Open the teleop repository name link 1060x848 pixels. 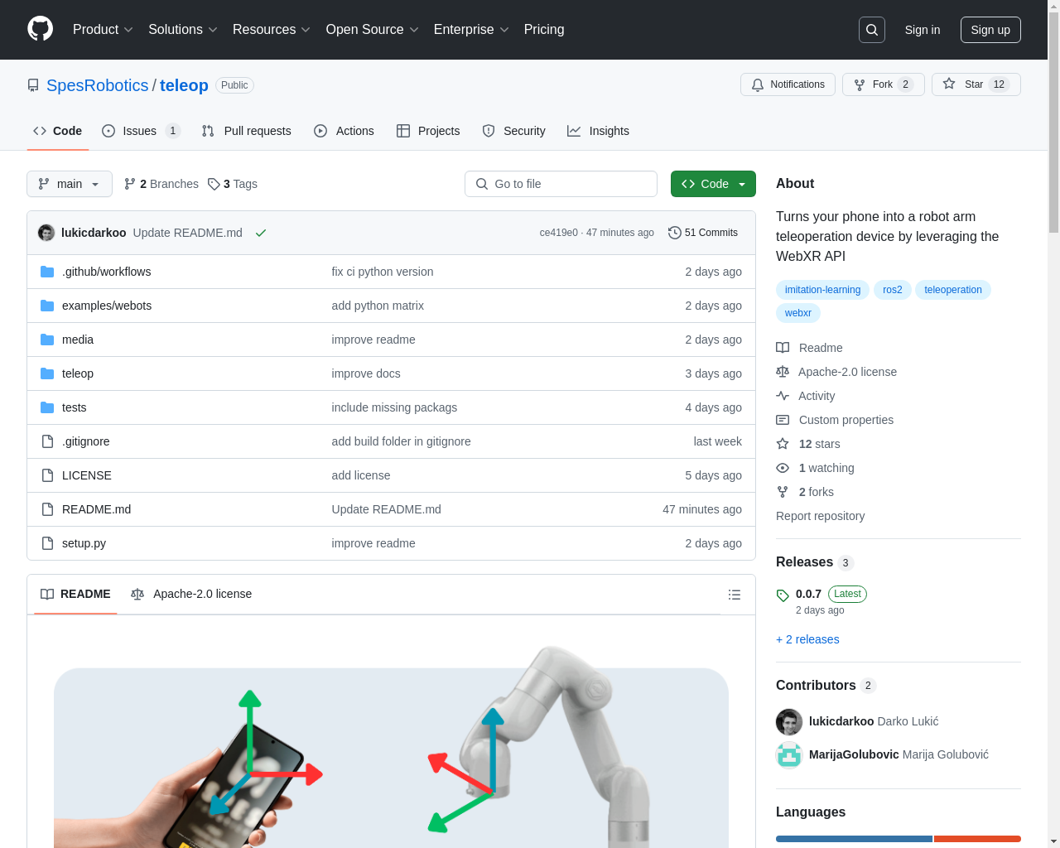tap(184, 85)
